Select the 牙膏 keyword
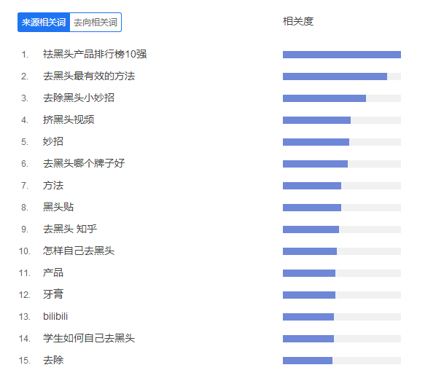The image size is (444, 389). [x=53, y=295]
